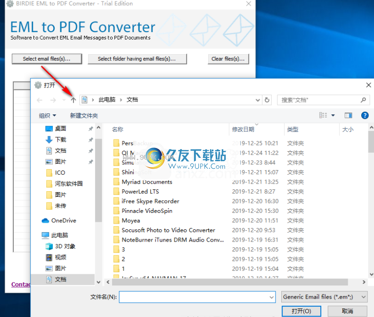Open ICO folder in sidebar

click(x=60, y=173)
